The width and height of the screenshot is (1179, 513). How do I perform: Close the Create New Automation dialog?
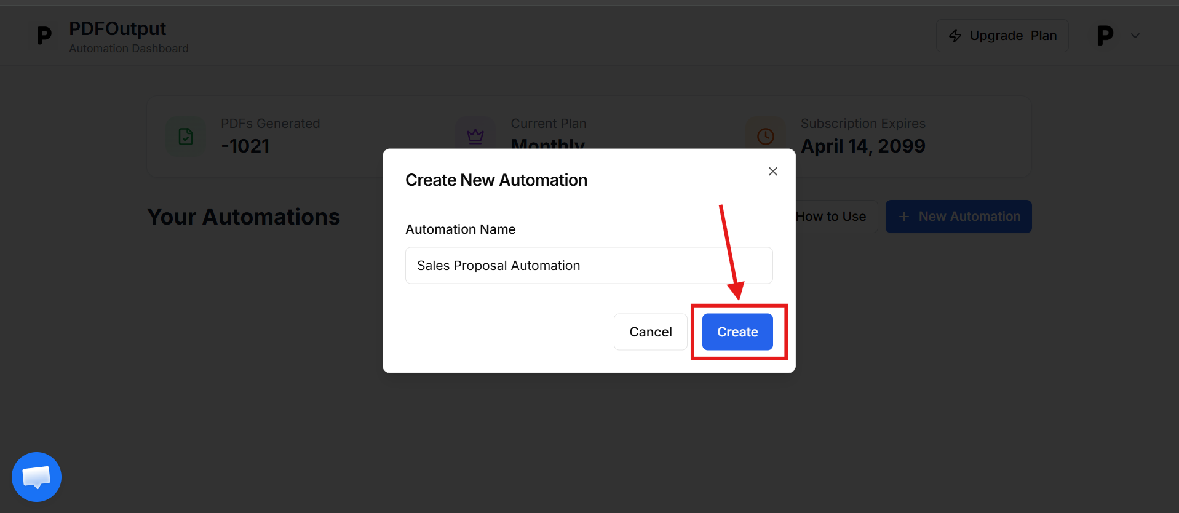coord(773,172)
